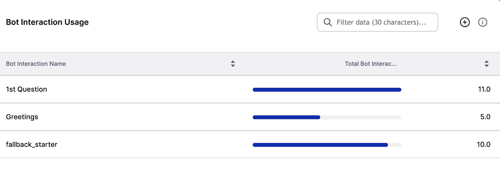Click the Bot Interaction Name column header
This screenshot has width=500, height=172.
coord(36,64)
